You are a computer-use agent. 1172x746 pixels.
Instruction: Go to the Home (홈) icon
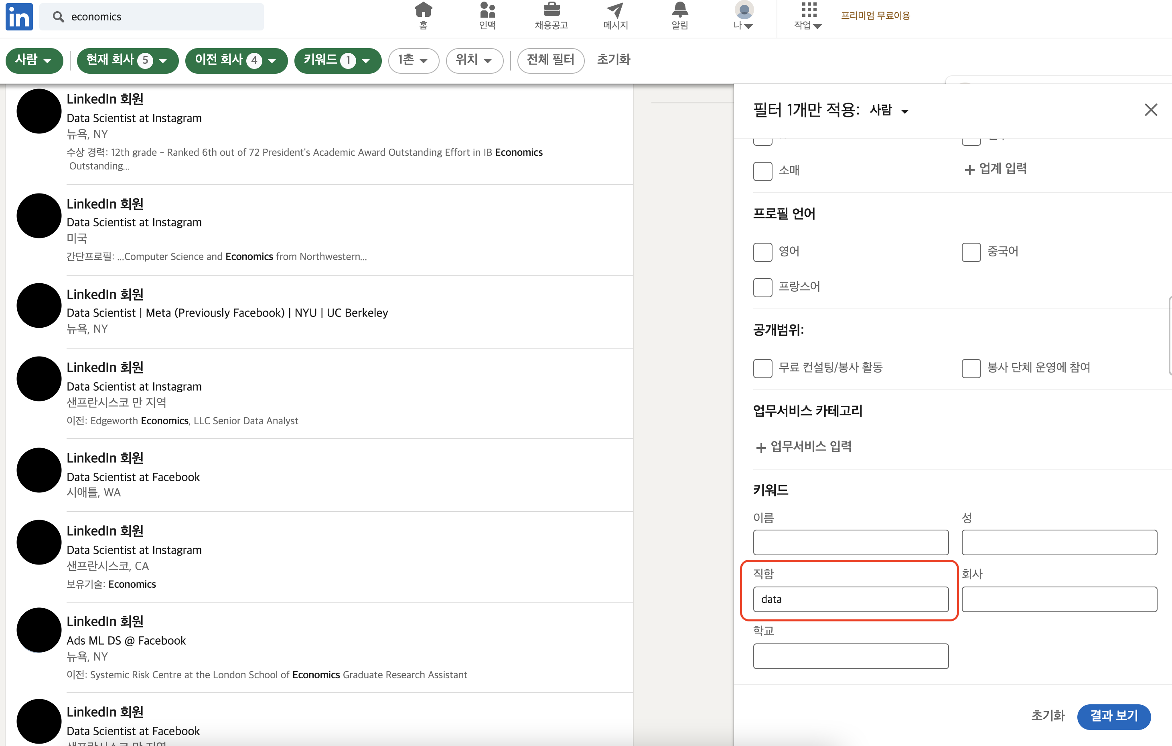pyautogui.click(x=423, y=10)
